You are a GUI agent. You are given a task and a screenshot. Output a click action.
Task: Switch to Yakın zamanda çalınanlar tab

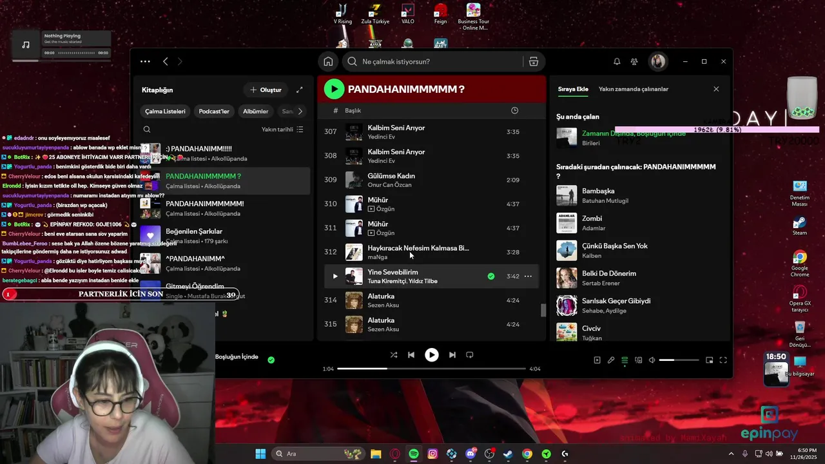(x=634, y=89)
